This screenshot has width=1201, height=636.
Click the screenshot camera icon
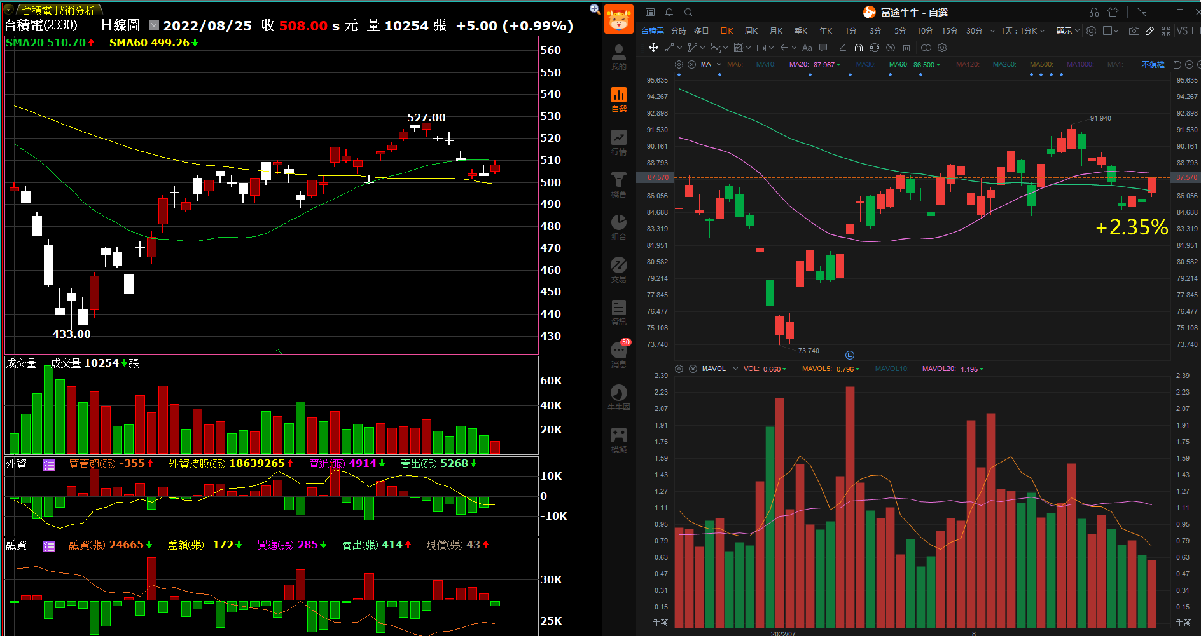[x=1134, y=30]
